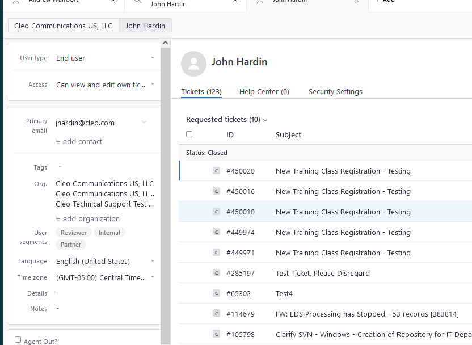Click the closed status icon for ticket #285197
The width and height of the screenshot is (472, 345).
[217, 273]
